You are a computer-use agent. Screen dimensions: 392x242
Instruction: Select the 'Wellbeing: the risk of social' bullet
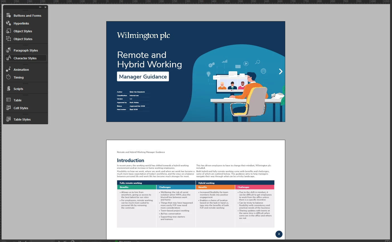pos(175,196)
